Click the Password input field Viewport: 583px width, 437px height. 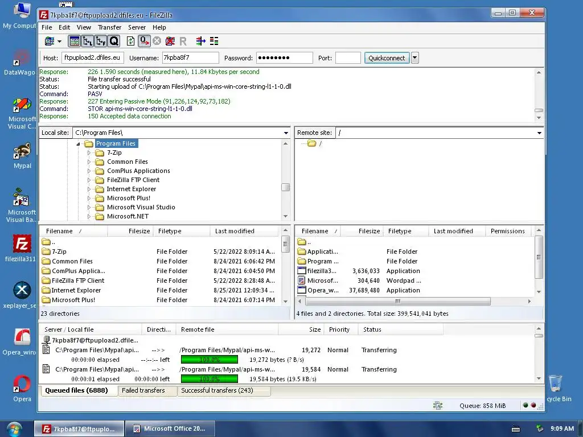pyautogui.click(x=285, y=57)
